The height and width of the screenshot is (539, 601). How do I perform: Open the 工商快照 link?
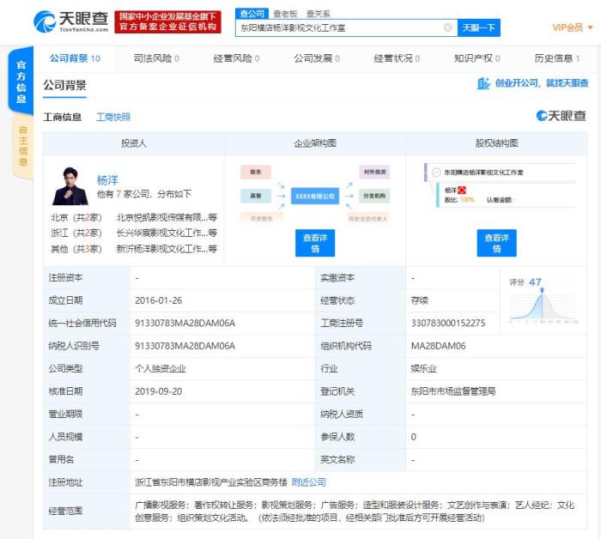click(112, 117)
